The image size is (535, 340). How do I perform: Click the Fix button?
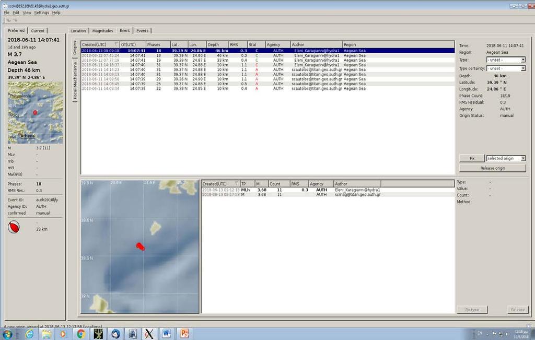pos(472,159)
